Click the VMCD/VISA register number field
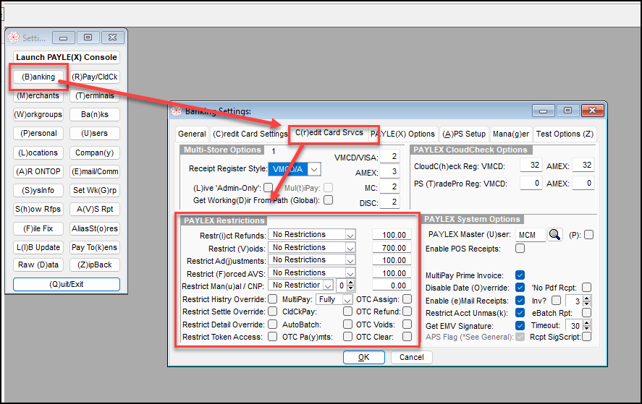 [x=389, y=157]
